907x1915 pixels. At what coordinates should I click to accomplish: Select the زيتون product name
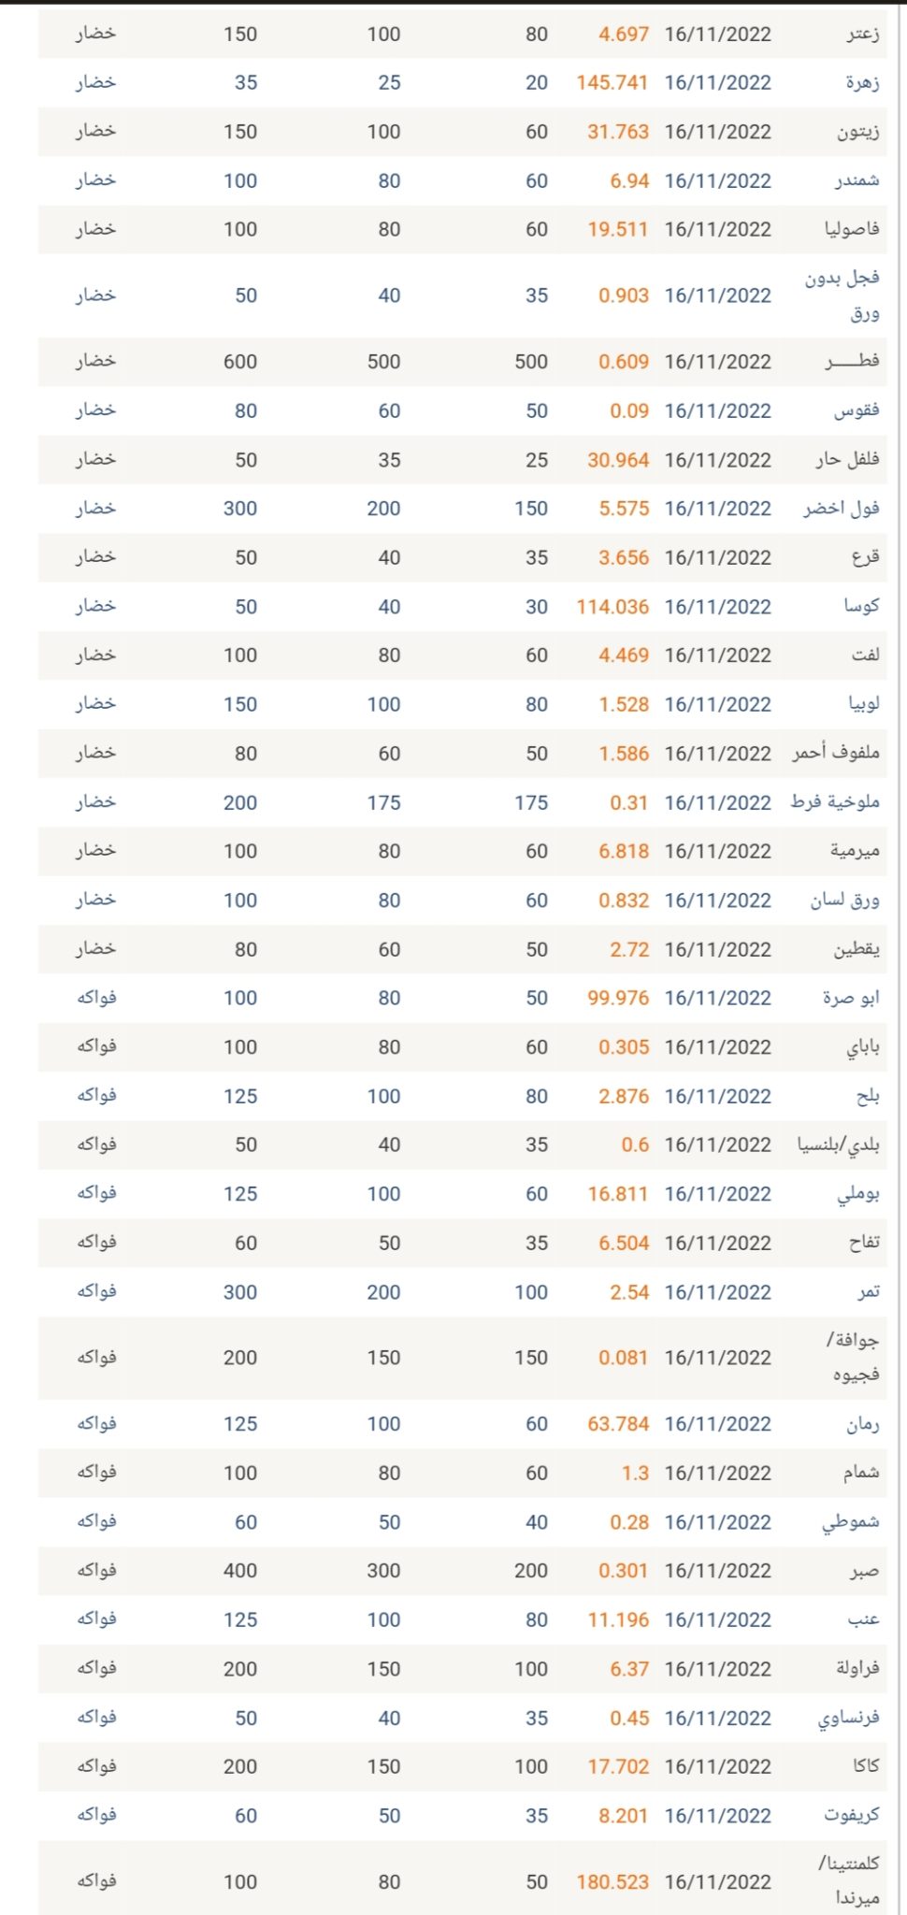[x=857, y=132]
